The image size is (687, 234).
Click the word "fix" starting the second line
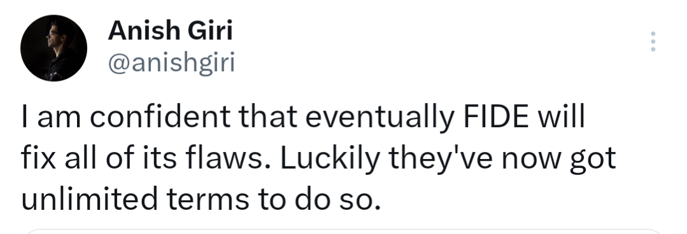click(x=39, y=158)
